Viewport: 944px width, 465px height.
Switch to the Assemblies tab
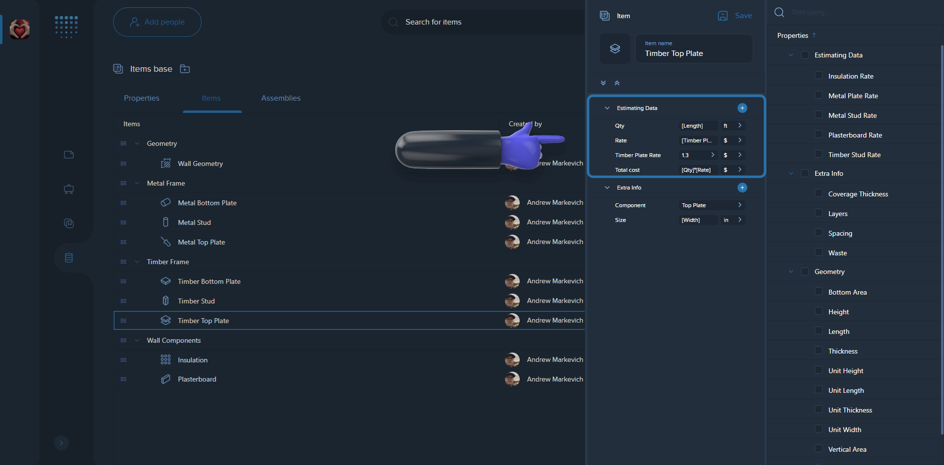point(281,98)
